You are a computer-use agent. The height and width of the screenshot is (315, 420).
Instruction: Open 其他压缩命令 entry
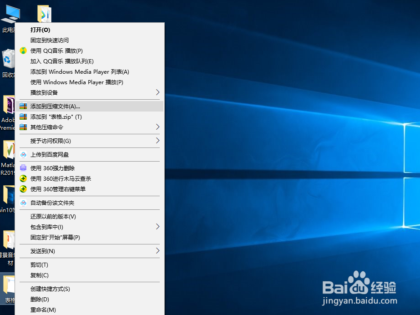click(x=90, y=127)
